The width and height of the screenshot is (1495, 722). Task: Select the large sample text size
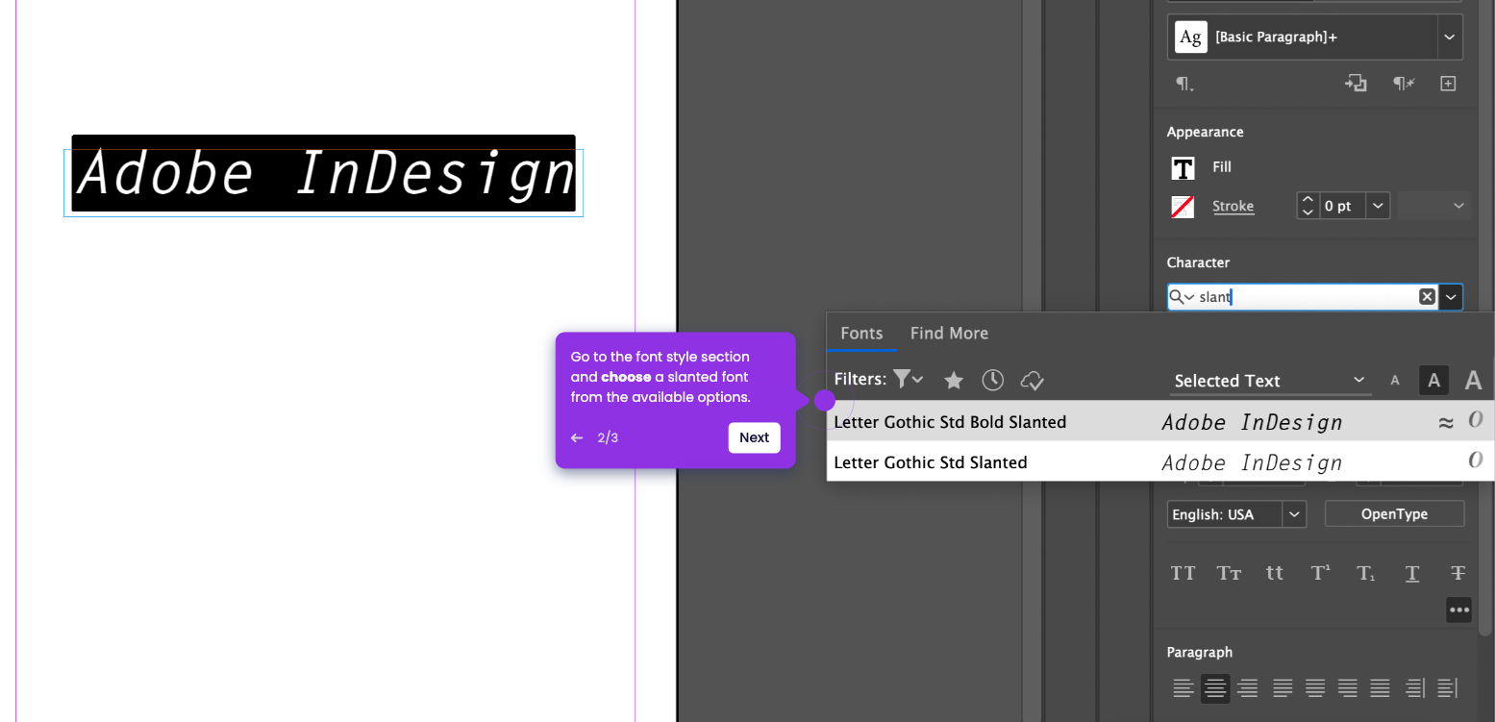click(x=1473, y=381)
